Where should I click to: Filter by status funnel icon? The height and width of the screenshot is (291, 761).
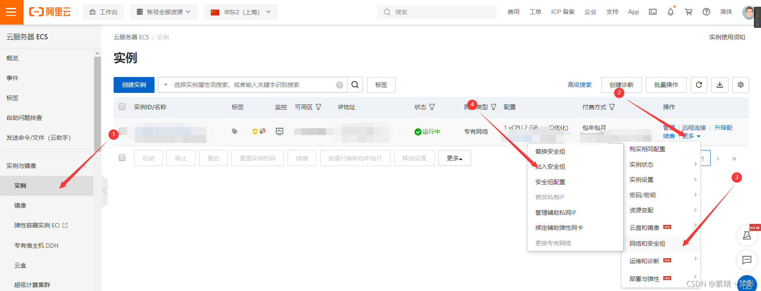pyautogui.click(x=432, y=107)
